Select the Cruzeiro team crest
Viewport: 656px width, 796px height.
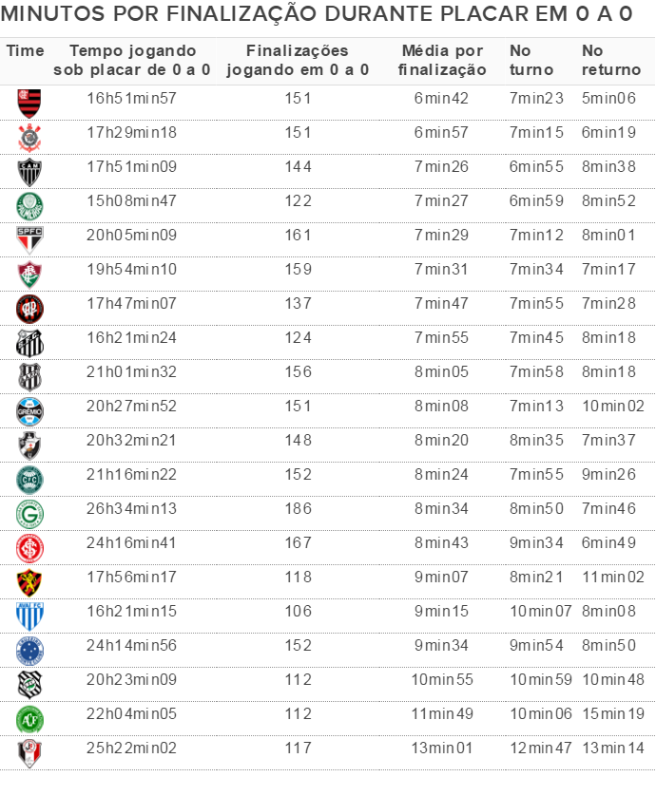tap(29, 651)
